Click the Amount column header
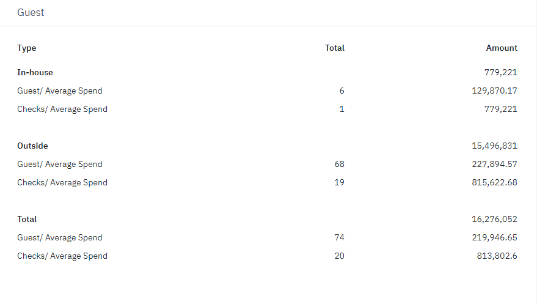Viewport: 537px width, 304px height. click(x=502, y=48)
